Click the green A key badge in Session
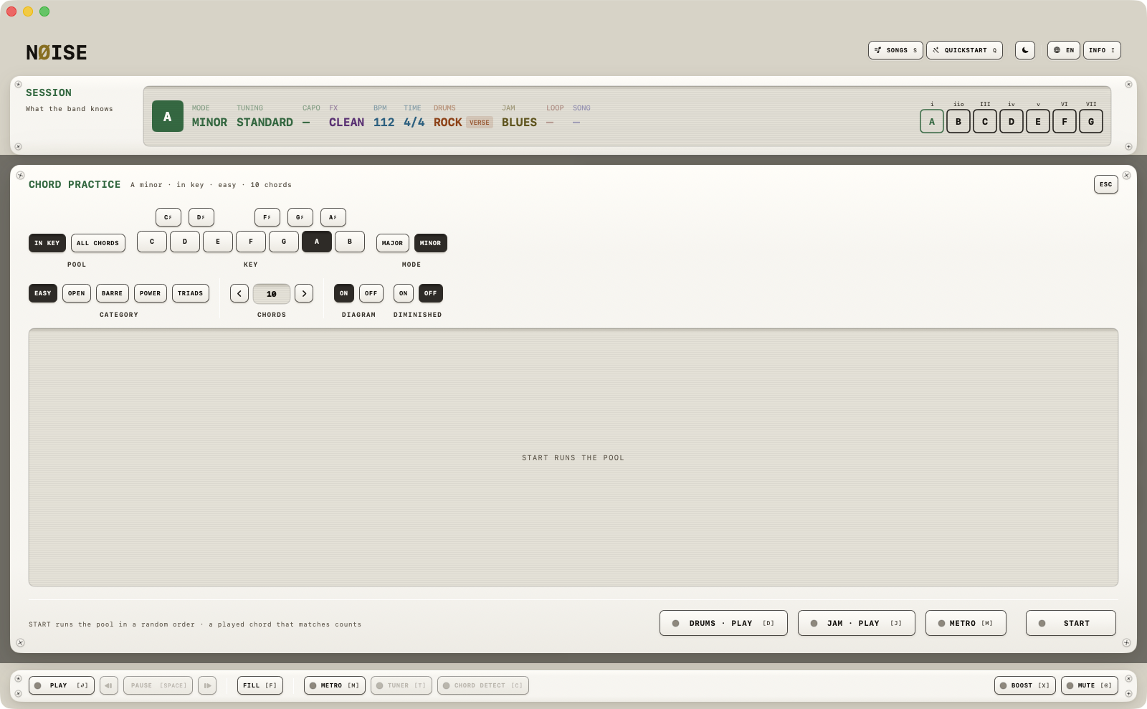1147x709 pixels. click(x=168, y=116)
